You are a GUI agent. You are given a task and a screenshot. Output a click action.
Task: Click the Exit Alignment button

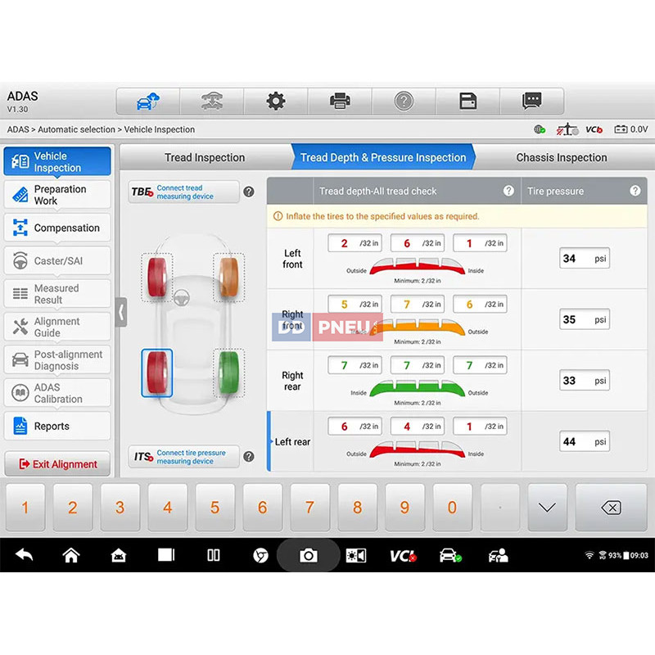click(57, 464)
